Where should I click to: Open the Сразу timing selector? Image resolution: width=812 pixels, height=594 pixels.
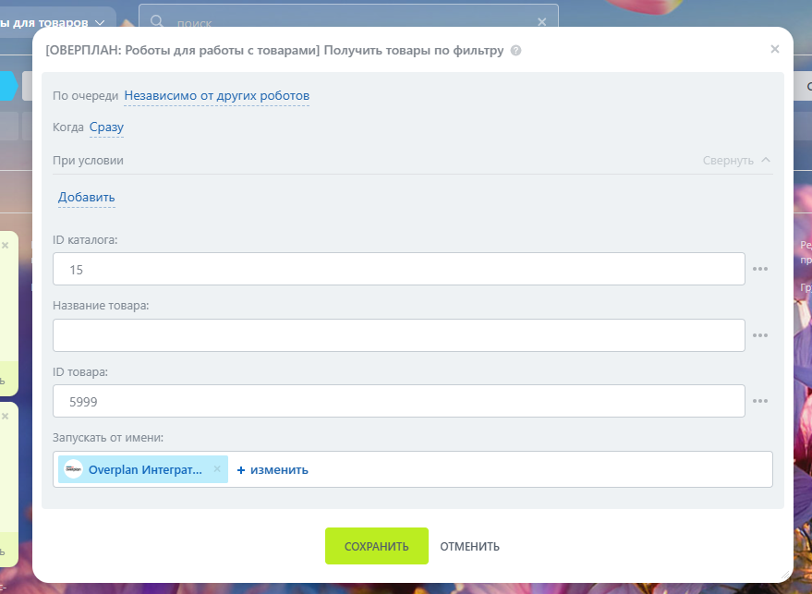coord(106,127)
